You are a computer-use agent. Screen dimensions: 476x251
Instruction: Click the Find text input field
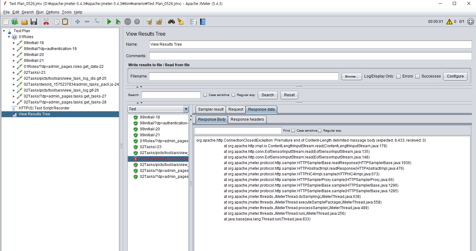point(238,131)
